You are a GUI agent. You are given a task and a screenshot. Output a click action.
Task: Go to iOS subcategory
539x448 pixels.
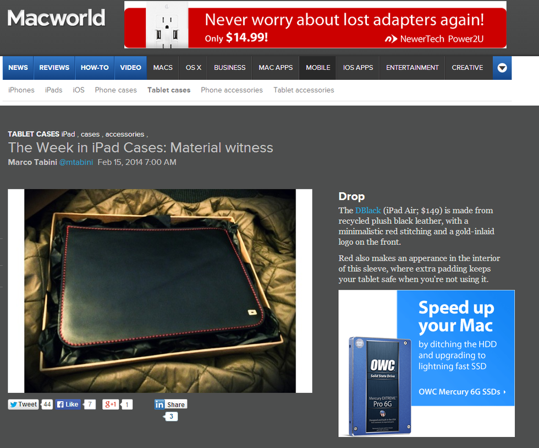point(78,90)
